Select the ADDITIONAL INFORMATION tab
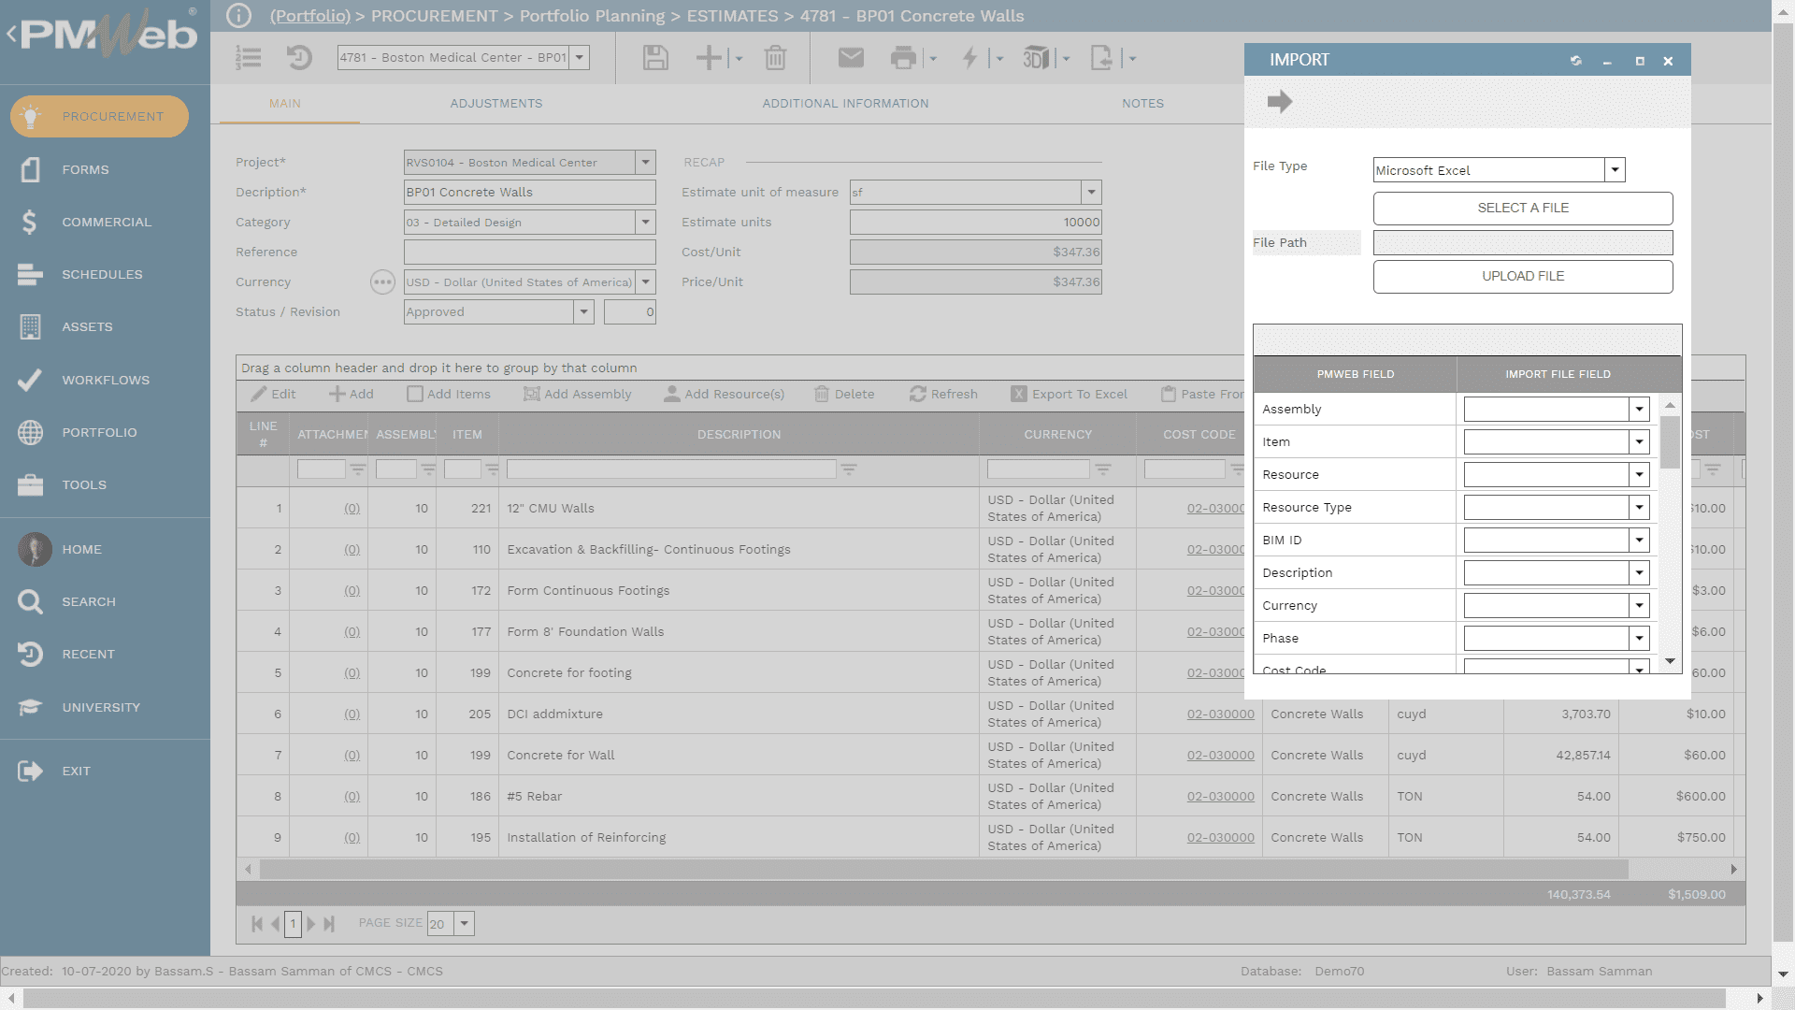 point(844,104)
